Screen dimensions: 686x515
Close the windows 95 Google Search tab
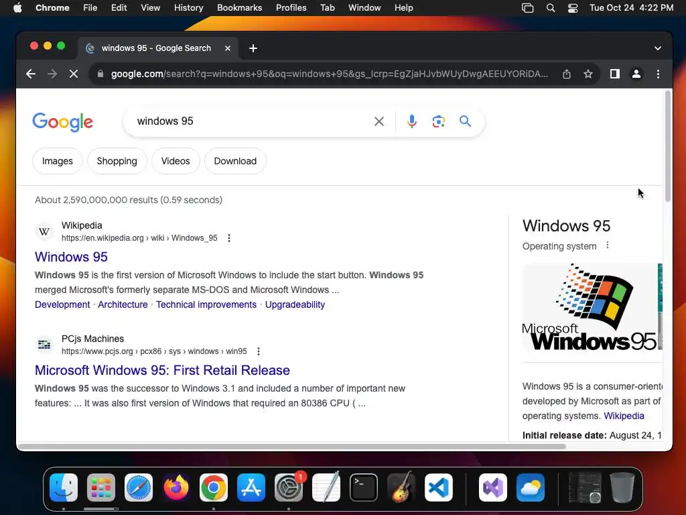click(228, 48)
